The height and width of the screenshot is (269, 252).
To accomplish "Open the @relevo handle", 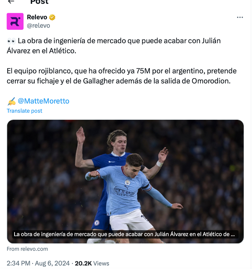I will click(x=38, y=26).
